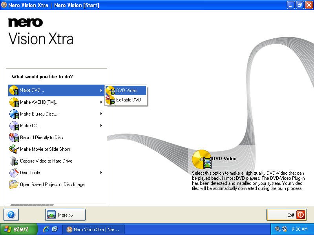Click the first system tray icon
The image size is (314, 235).
[277, 229]
